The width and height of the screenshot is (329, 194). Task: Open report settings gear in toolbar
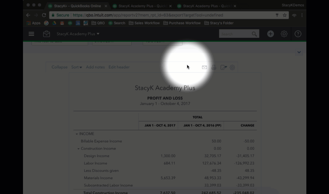coord(232,67)
